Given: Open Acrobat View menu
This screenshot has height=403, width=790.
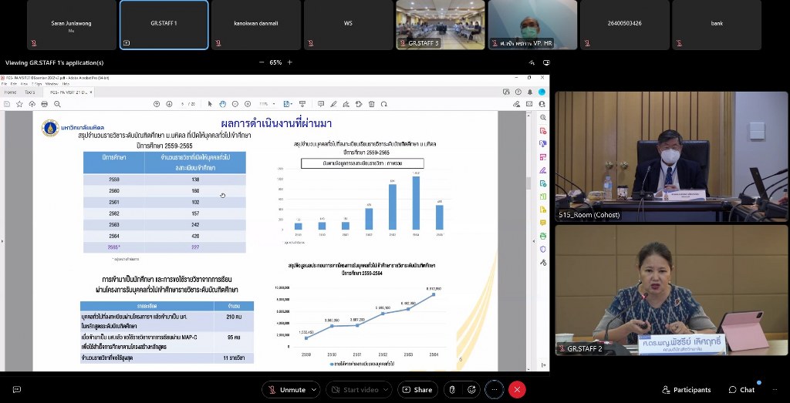Looking at the screenshot, I should (24, 83).
